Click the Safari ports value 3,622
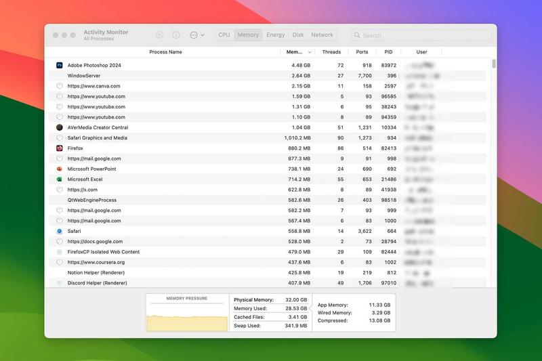The width and height of the screenshot is (542, 361). coord(364,231)
